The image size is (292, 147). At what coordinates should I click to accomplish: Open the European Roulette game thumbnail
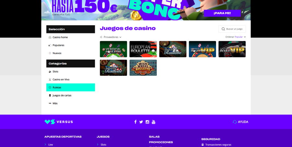143,49
